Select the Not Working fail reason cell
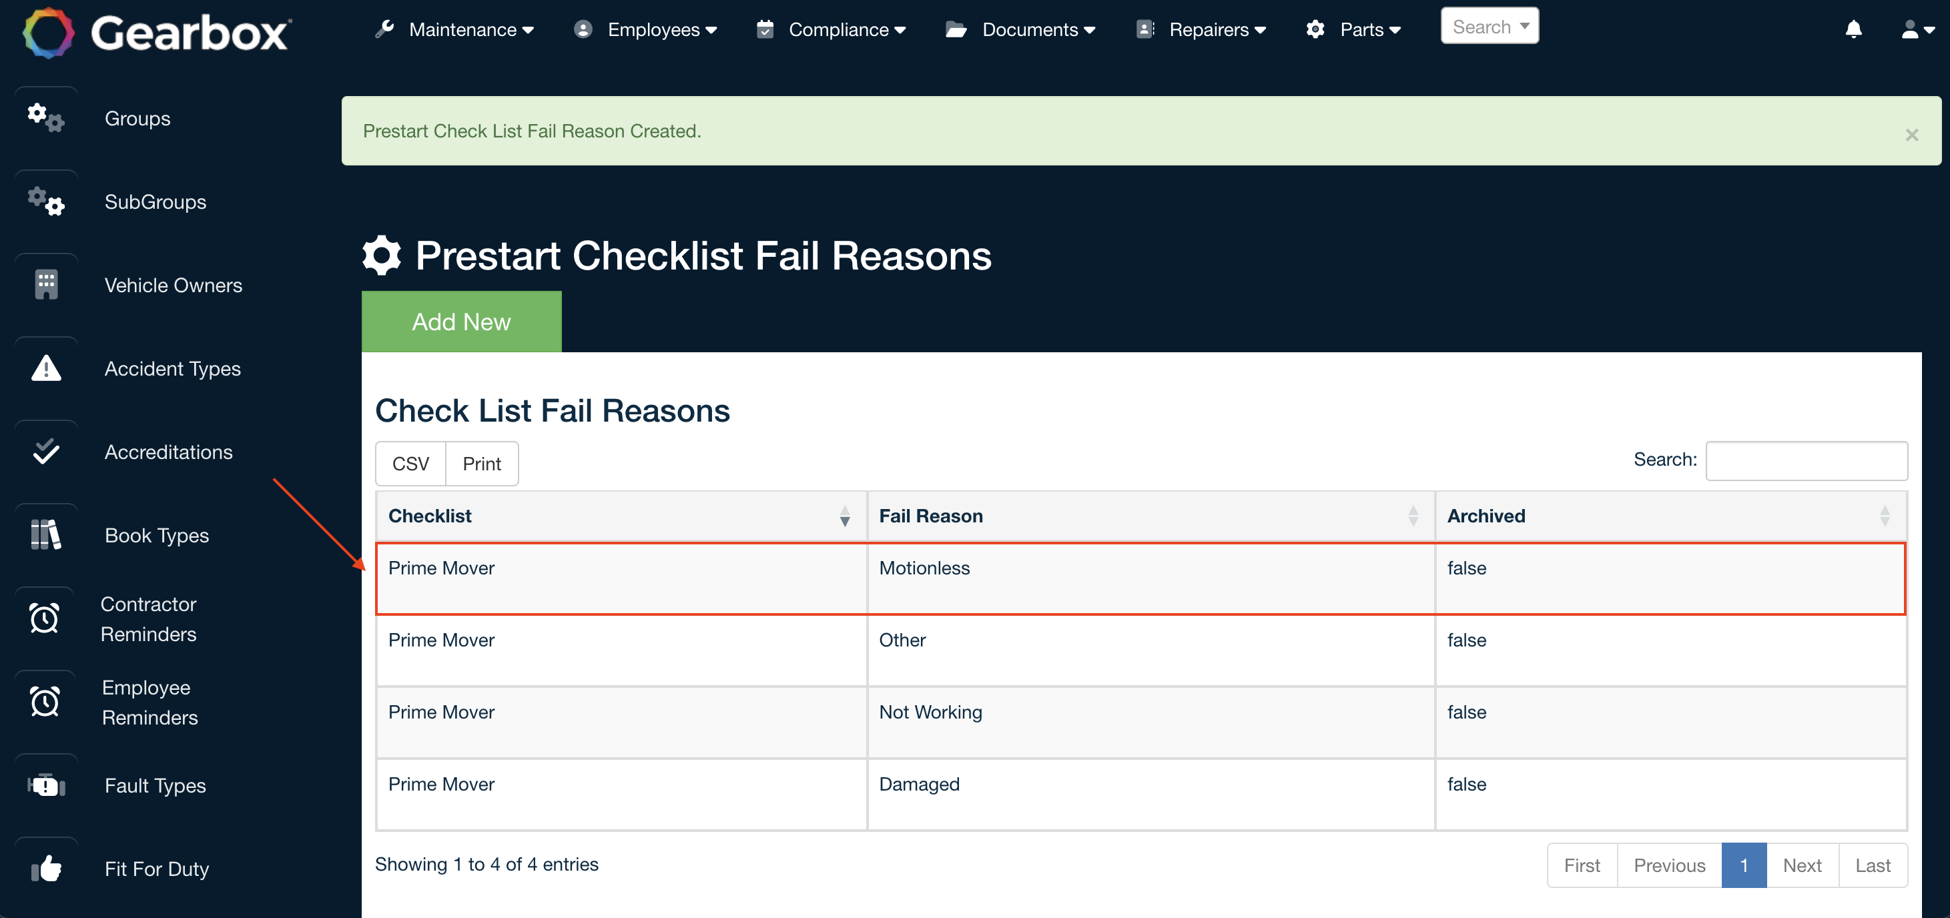This screenshot has width=1950, height=918. click(1151, 723)
